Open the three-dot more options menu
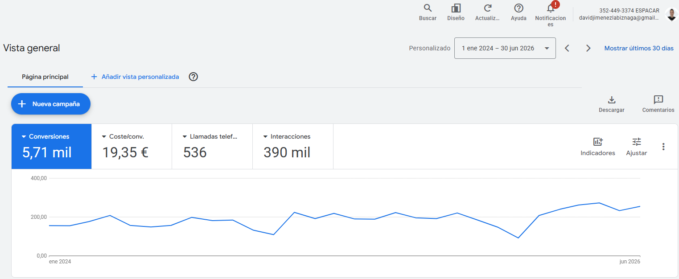679x279 pixels. pos(663,147)
